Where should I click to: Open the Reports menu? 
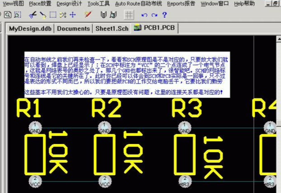pos(181,4)
